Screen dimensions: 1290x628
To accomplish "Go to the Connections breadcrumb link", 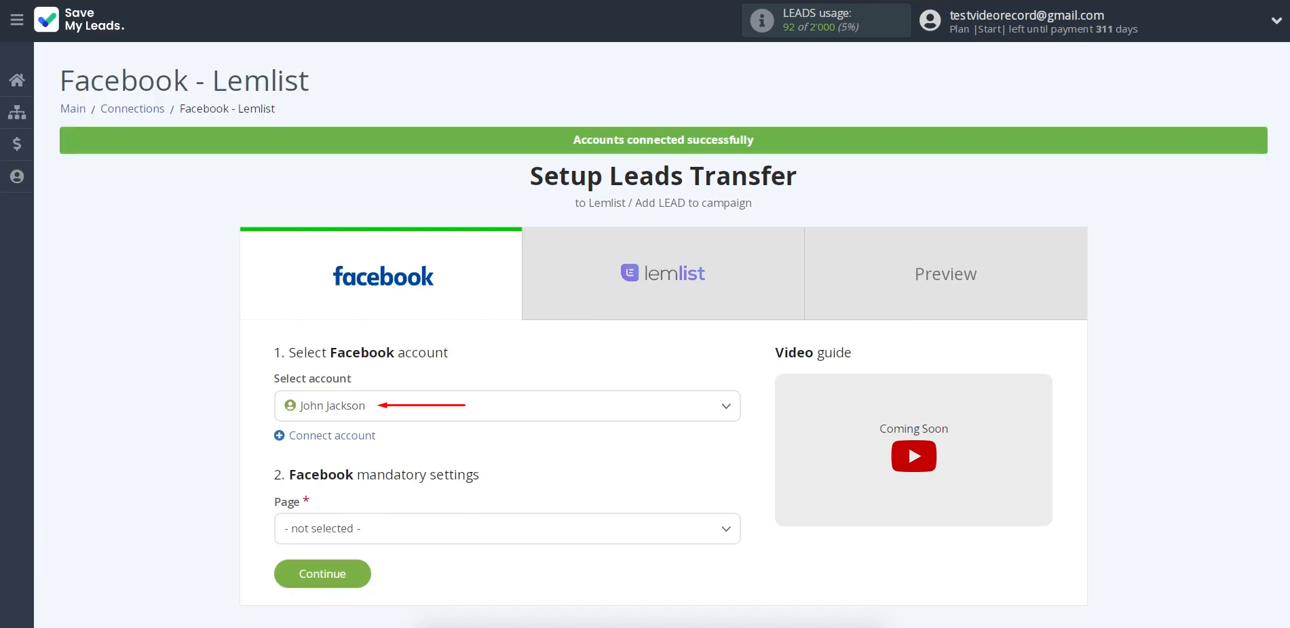I will 132,109.
